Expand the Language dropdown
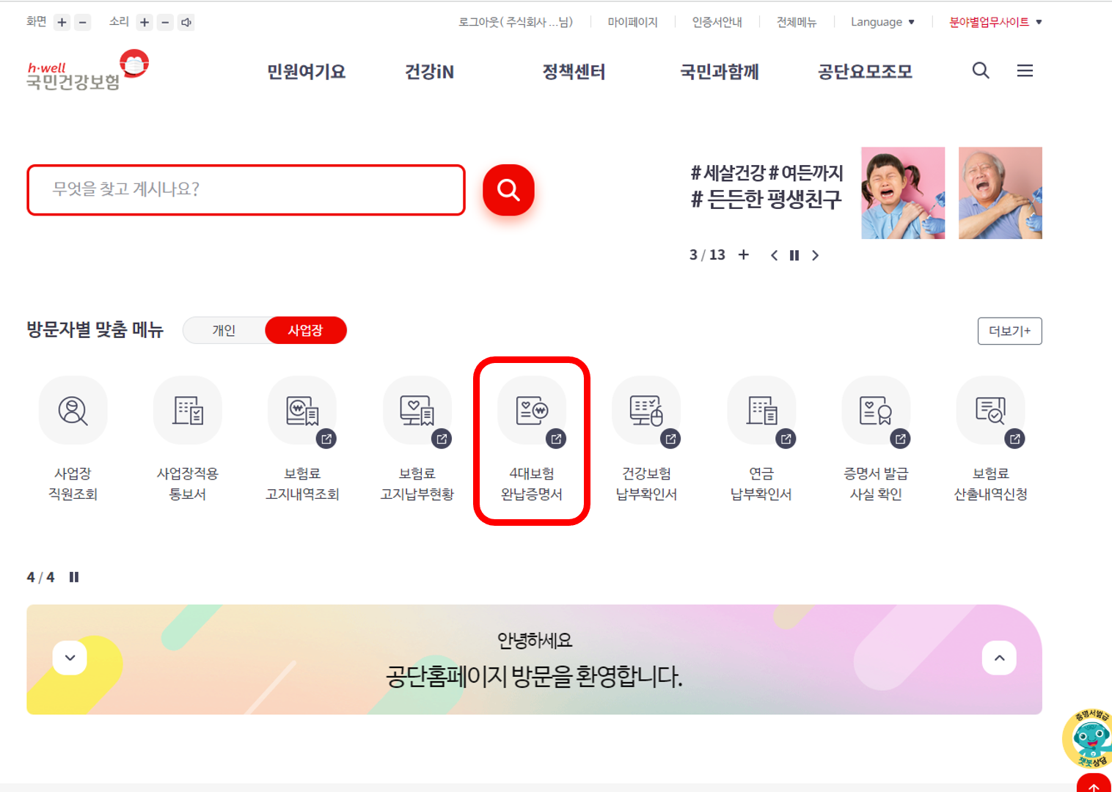 coord(882,22)
